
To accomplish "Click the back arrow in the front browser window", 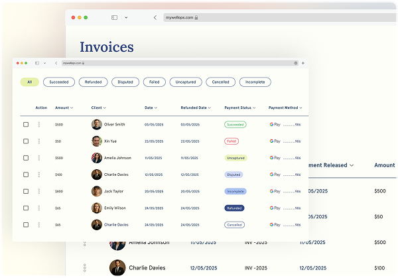I will 56,63.
